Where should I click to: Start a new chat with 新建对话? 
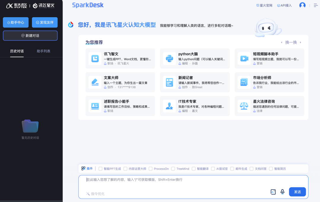[30, 36]
